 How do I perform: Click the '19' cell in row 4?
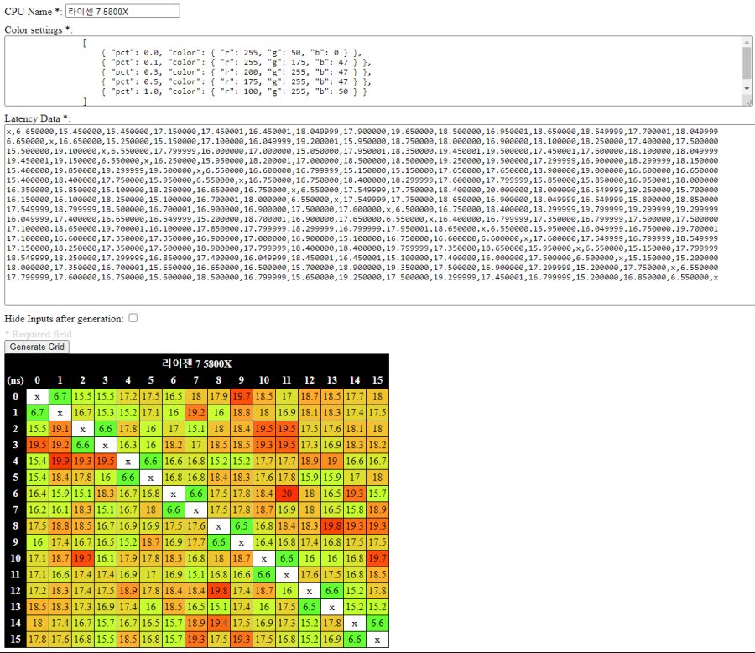tap(331, 461)
